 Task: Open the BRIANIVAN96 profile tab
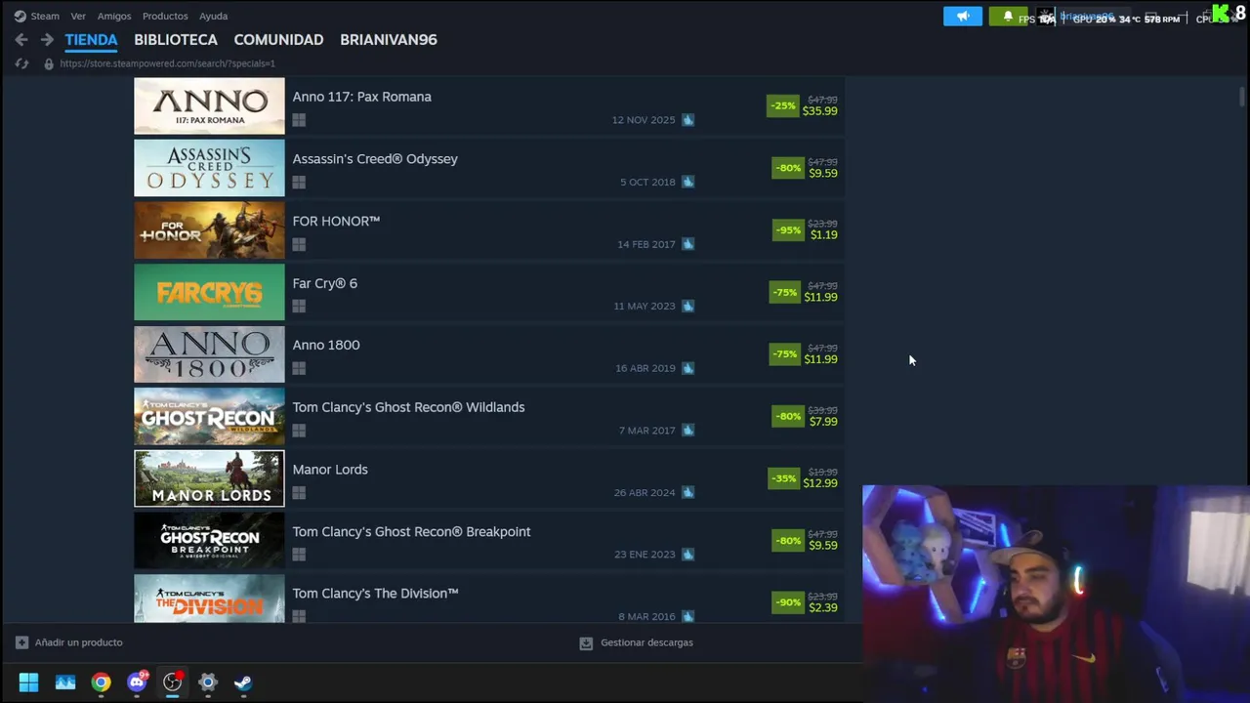tap(389, 40)
